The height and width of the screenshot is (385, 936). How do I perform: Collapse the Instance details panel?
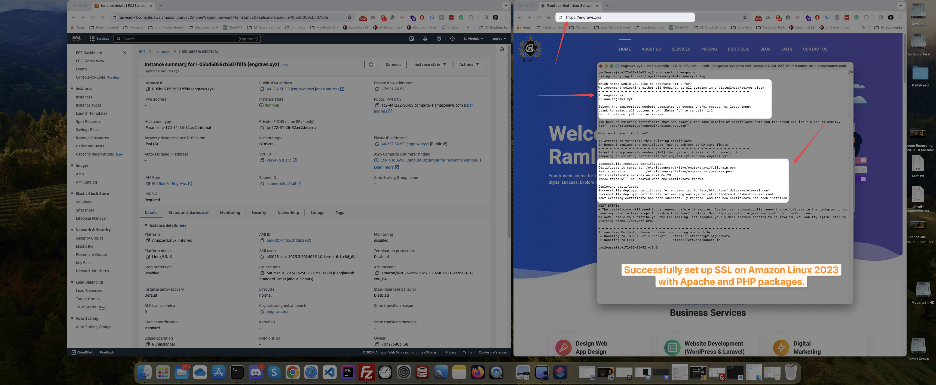tap(146, 225)
